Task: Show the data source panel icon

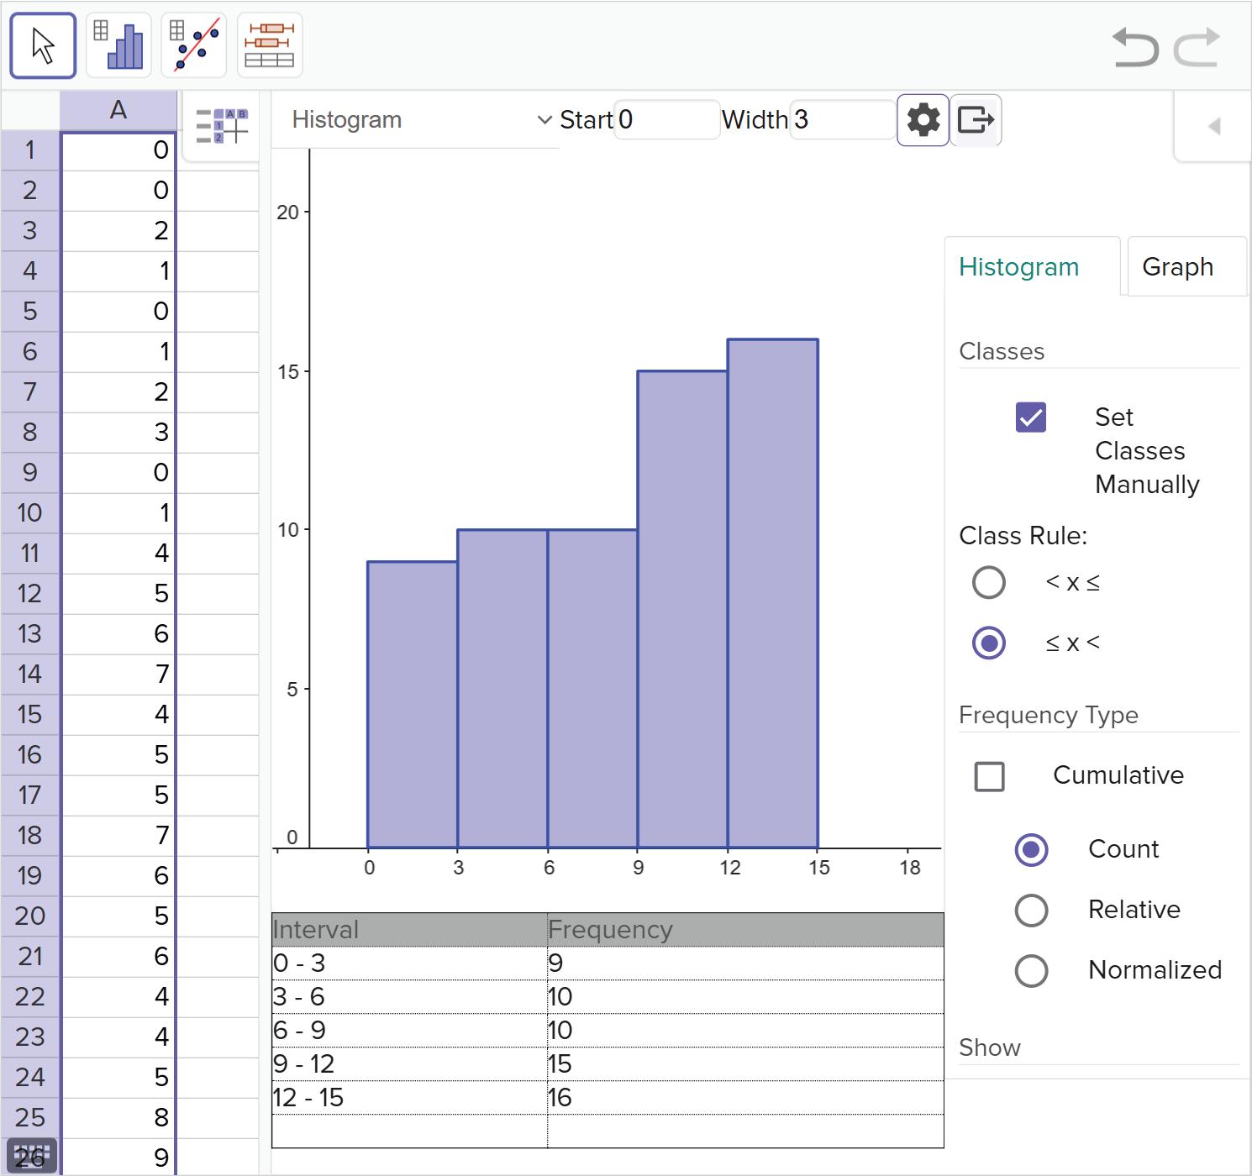Action: click(x=222, y=127)
